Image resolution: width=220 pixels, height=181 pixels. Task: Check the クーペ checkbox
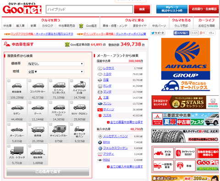pos(30,102)
